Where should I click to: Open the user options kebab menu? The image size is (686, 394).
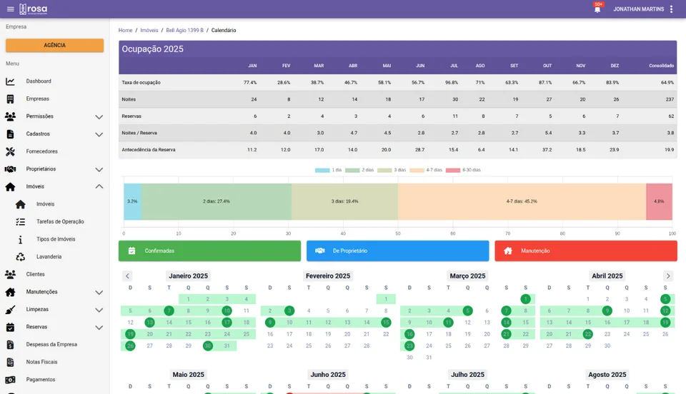coord(671,9)
